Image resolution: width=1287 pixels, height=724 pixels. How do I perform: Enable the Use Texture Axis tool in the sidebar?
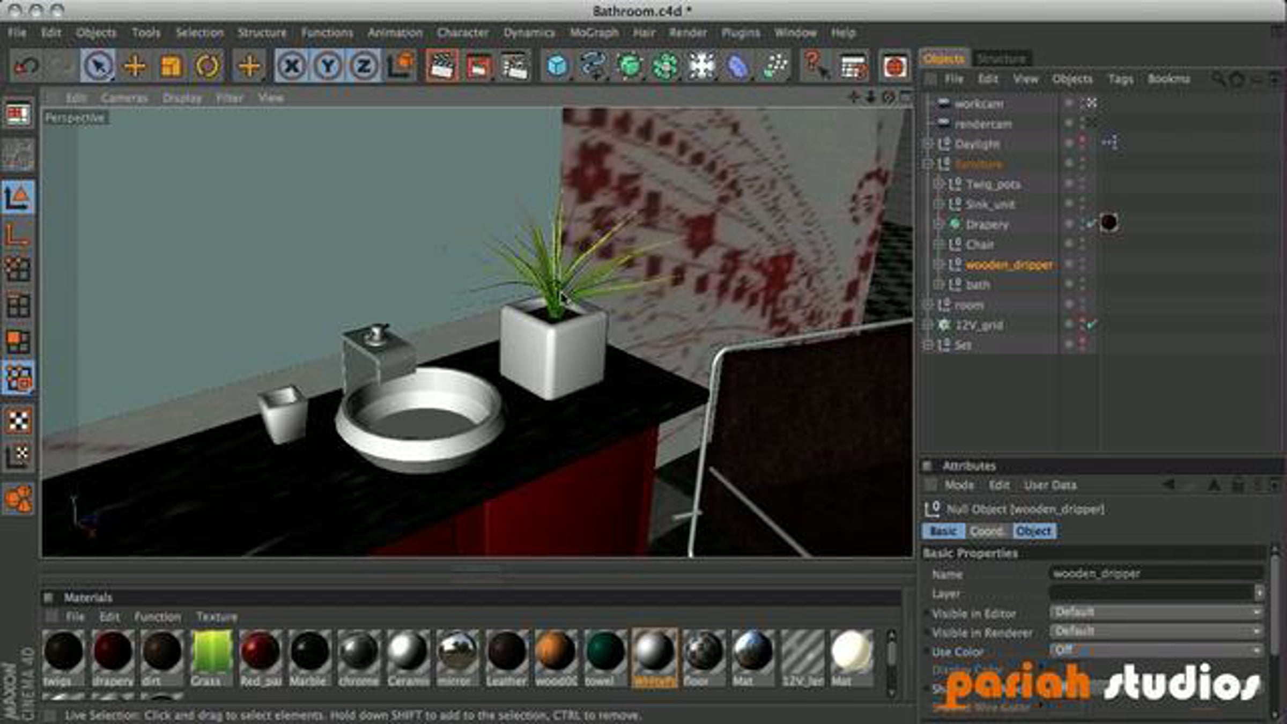(x=18, y=455)
